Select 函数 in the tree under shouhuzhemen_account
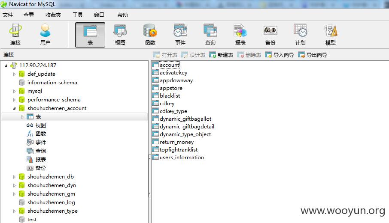Viewport: 389px width, 223px height. [36, 134]
